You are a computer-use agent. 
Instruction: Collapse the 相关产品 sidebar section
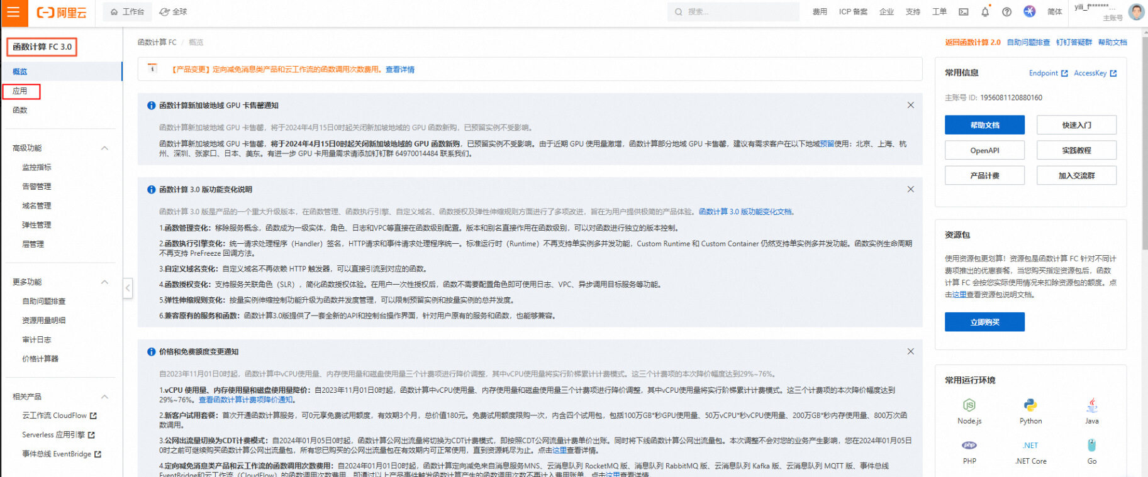[104, 397]
